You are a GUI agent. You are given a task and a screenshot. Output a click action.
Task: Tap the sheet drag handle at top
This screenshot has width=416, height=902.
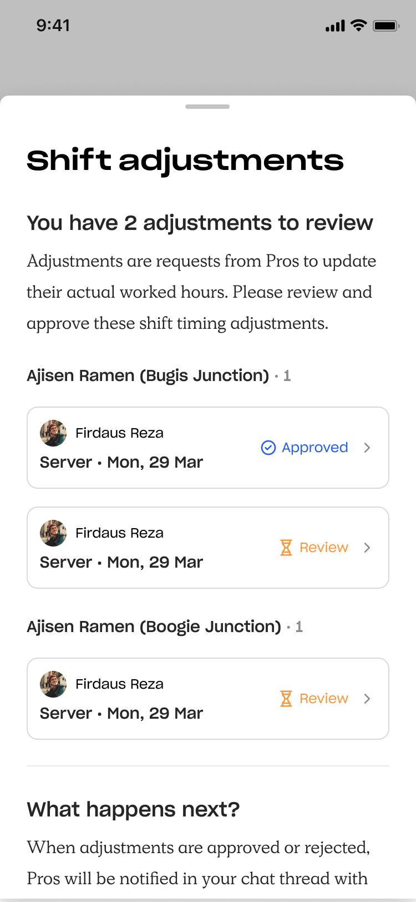[x=207, y=107]
